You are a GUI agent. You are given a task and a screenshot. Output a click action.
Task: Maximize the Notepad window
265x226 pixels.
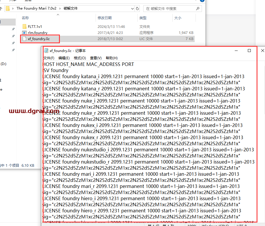pyautogui.click(x=249, y=51)
